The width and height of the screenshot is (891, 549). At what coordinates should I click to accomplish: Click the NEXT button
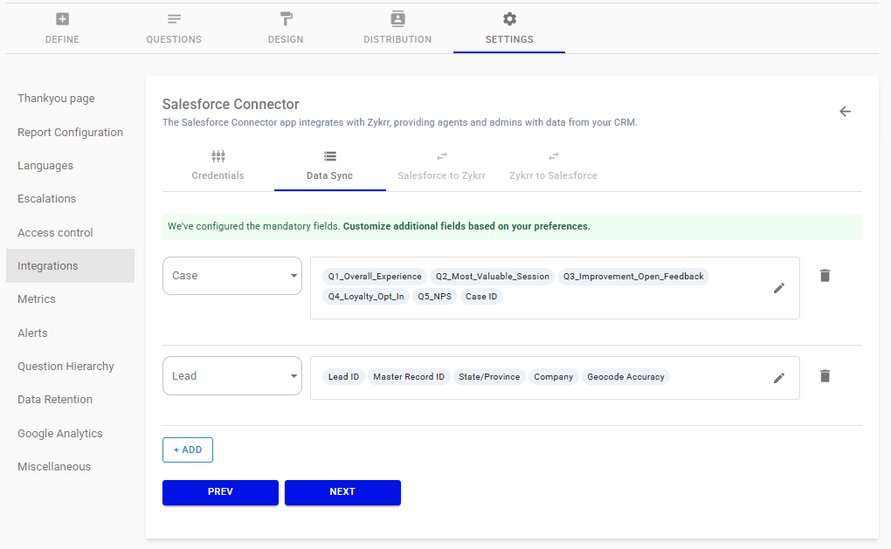(342, 492)
